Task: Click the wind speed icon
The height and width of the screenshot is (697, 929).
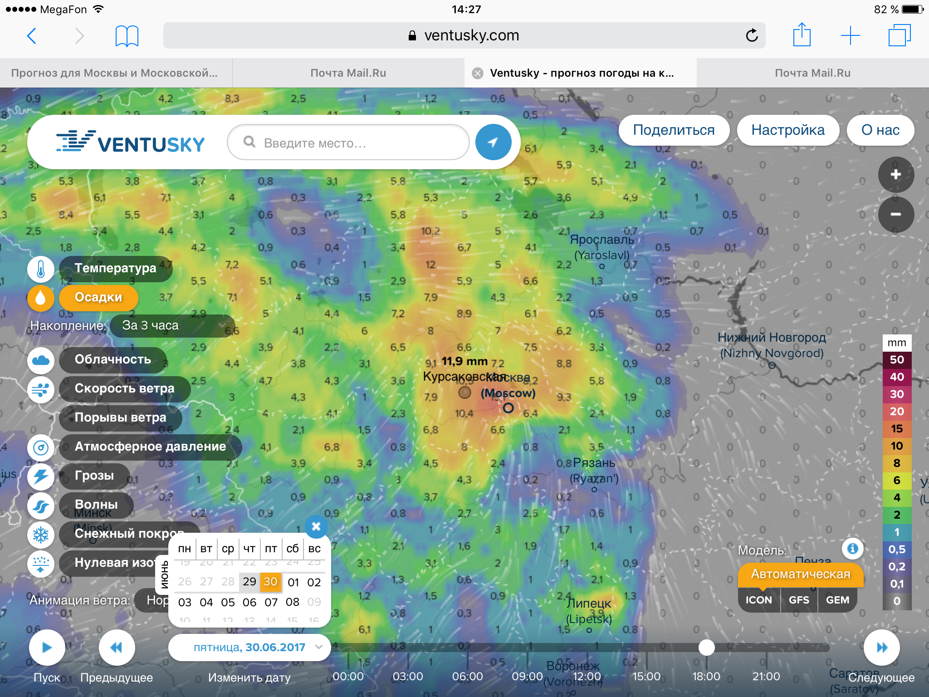Action: pos(40,389)
